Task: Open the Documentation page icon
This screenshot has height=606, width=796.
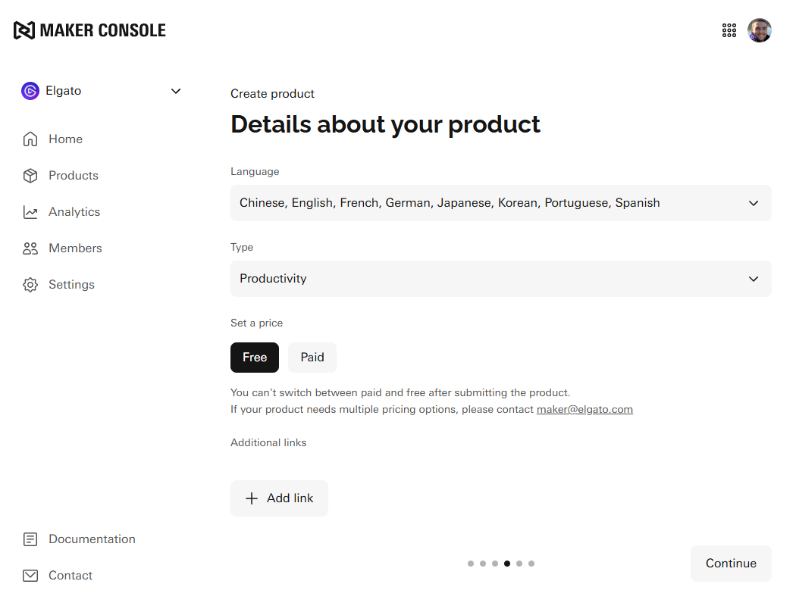Action: 30,539
